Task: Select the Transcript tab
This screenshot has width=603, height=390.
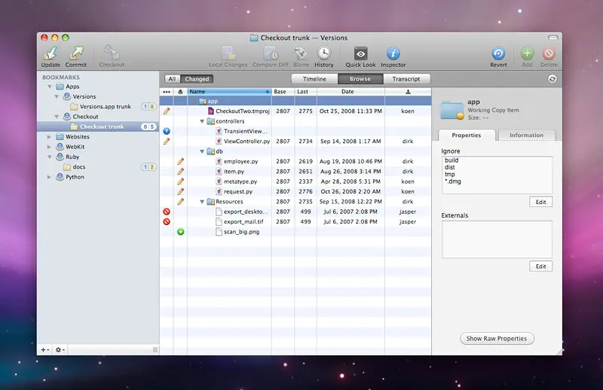Action: 406,79
